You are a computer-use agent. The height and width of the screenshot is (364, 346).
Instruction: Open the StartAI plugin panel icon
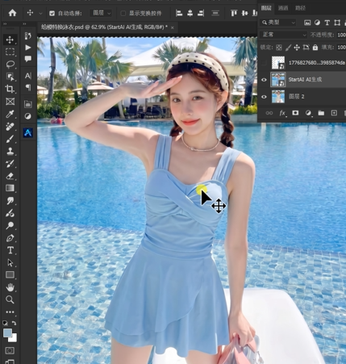tap(28, 132)
